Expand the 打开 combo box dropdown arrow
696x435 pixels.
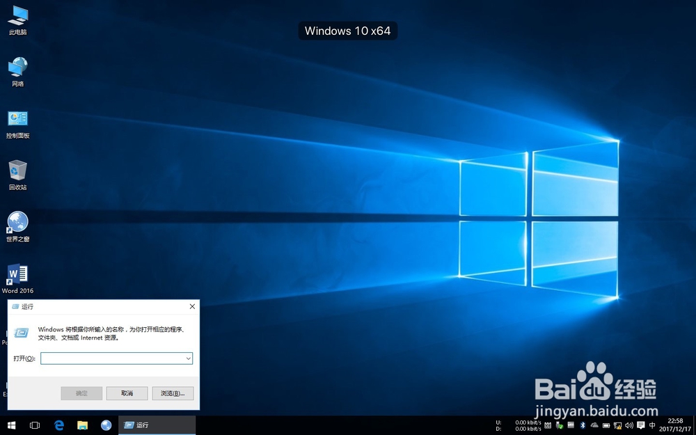[x=188, y=358]
